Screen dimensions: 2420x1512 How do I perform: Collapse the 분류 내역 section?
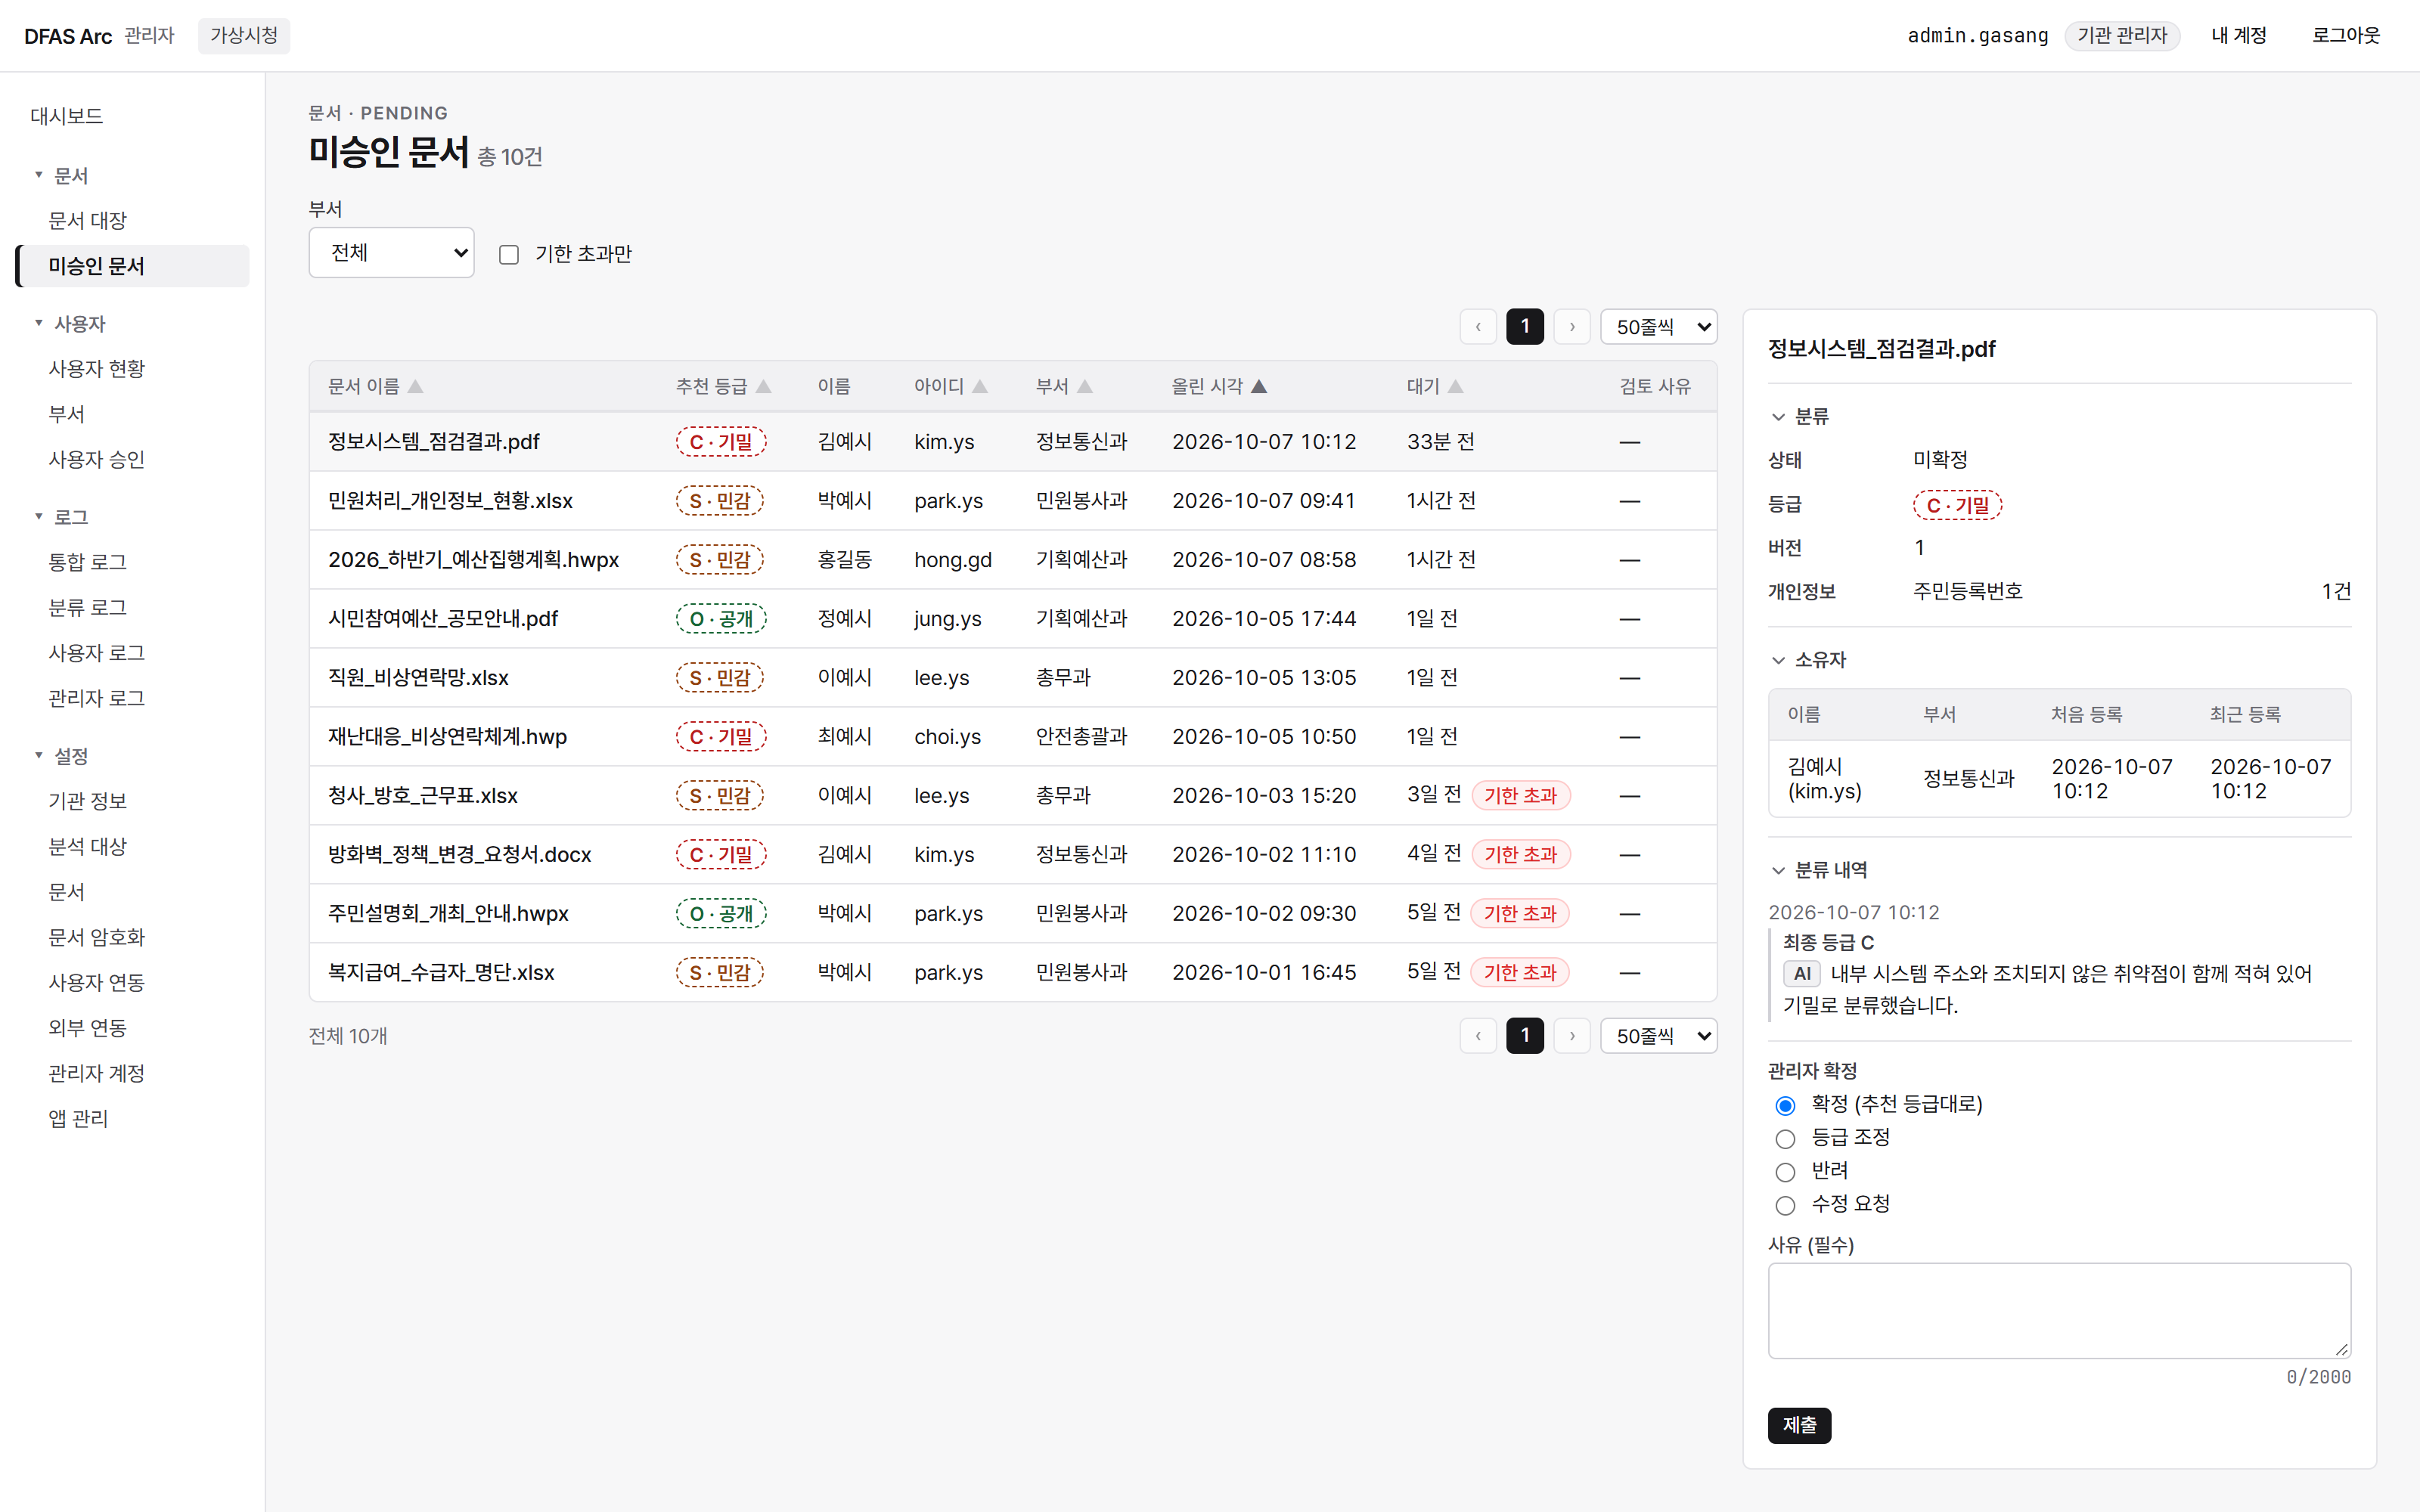tap(1818, 870)
